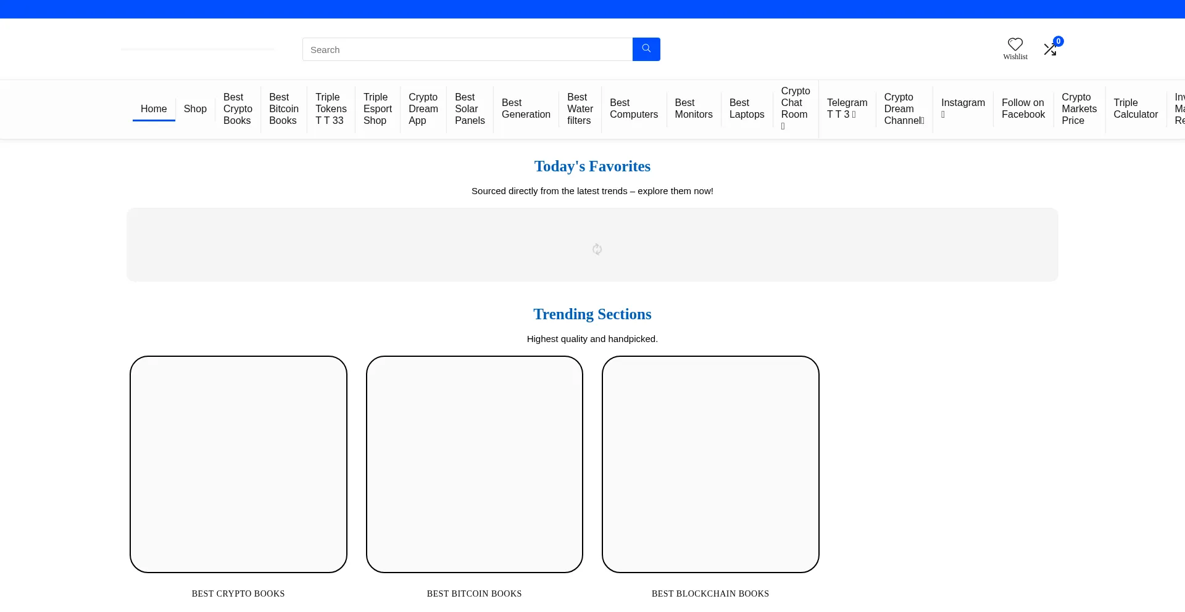Click the loading spinner in the favorites banner
The image size is (1185, 612).
tap(597, 249)
